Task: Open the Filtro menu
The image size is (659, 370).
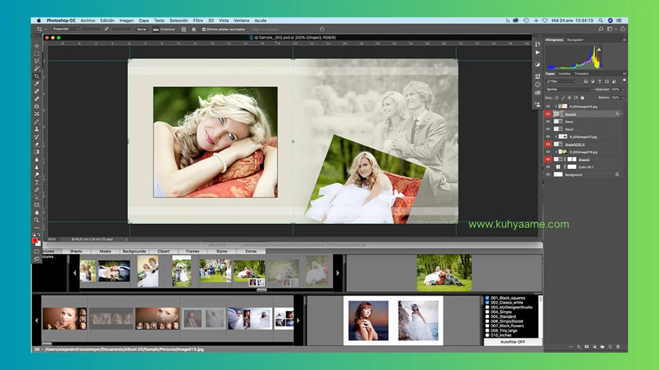Action: point(198,21)
